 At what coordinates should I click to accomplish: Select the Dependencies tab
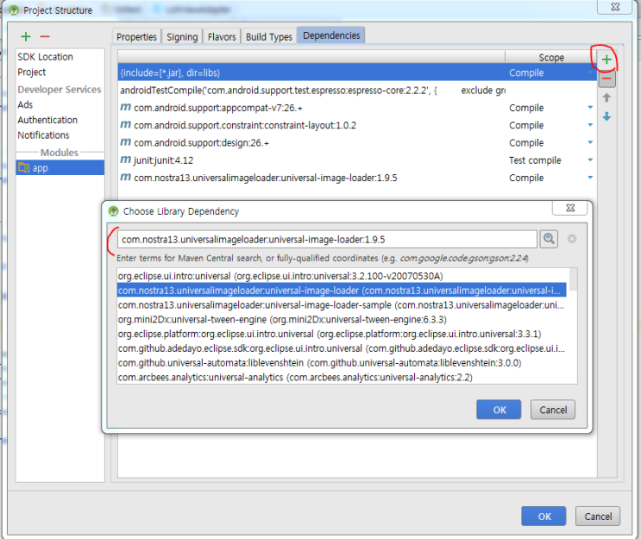point(331,35)
